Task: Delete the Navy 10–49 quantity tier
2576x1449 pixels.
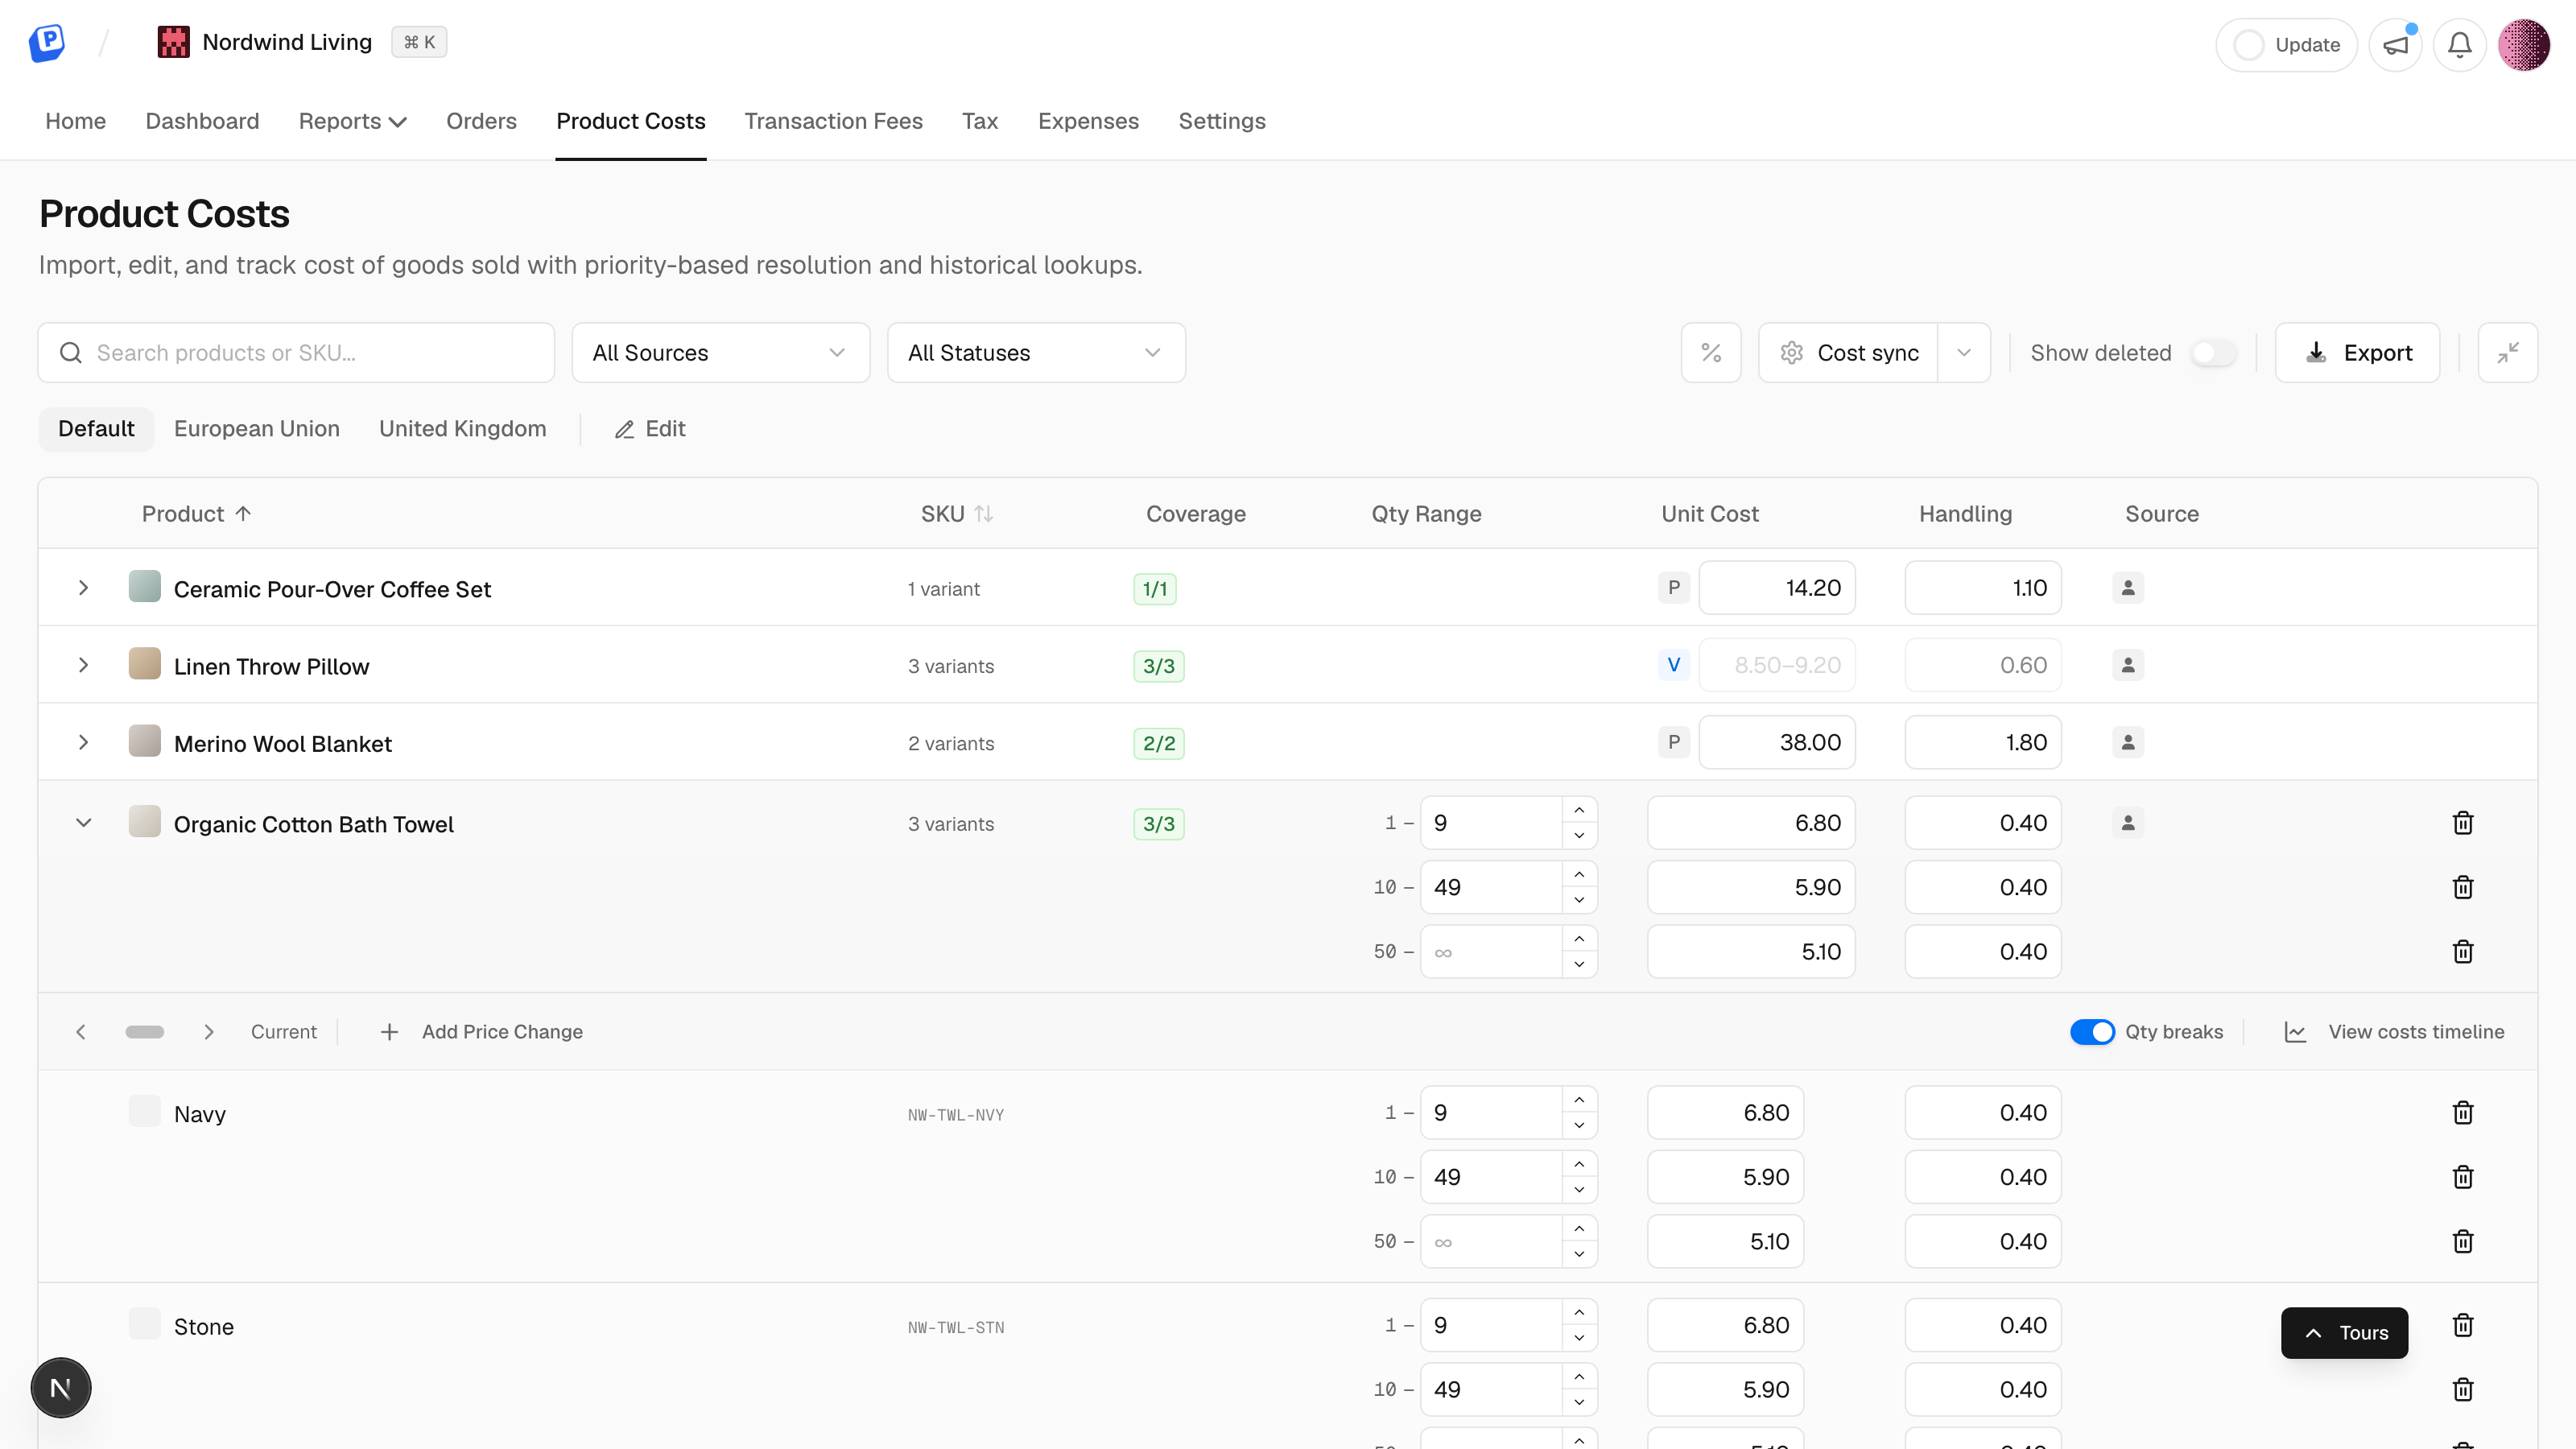Action: tap(2463, 1177)
